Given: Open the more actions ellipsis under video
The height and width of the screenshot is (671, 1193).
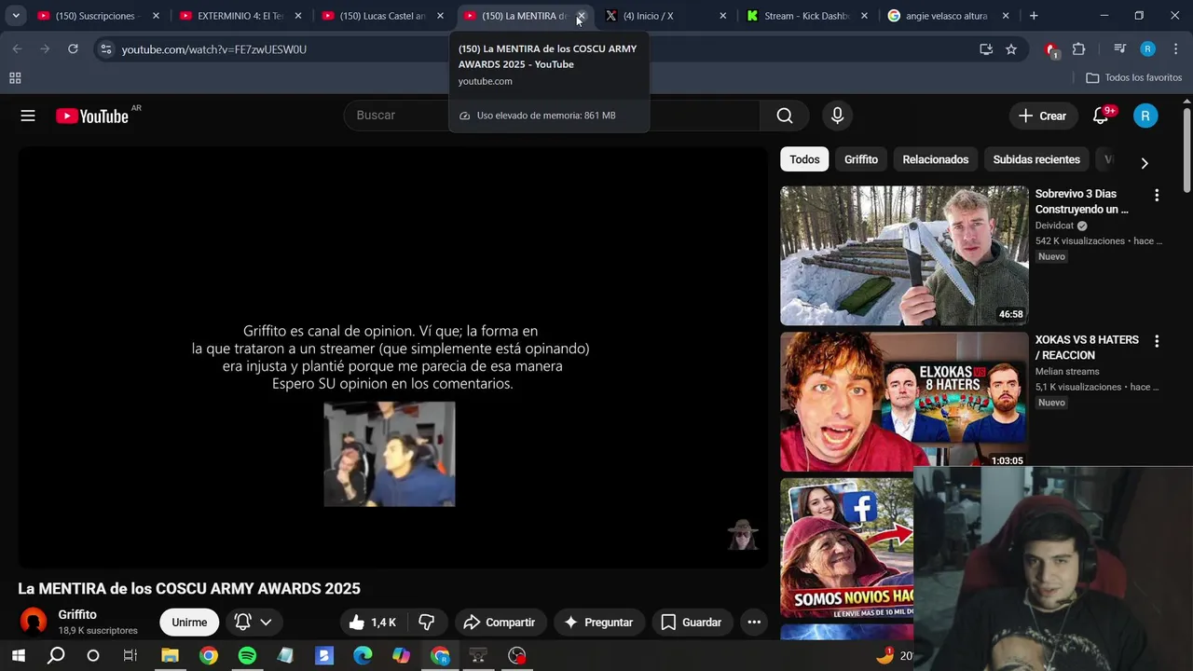Looking at the screenshot, I should tap(754, 623).
